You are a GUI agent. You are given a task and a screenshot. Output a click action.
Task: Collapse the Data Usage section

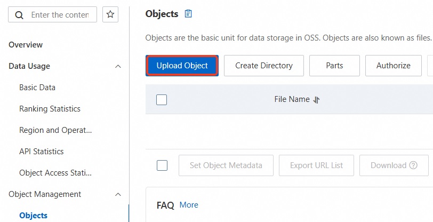118,66
